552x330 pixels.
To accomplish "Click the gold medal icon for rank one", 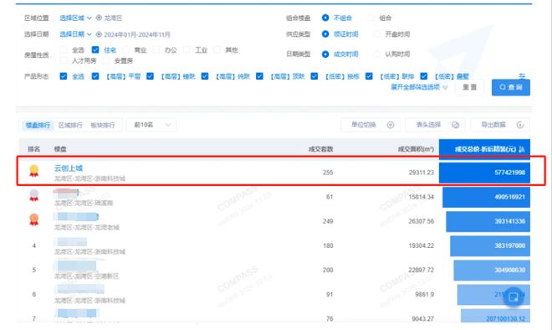I will click(33, 171).
